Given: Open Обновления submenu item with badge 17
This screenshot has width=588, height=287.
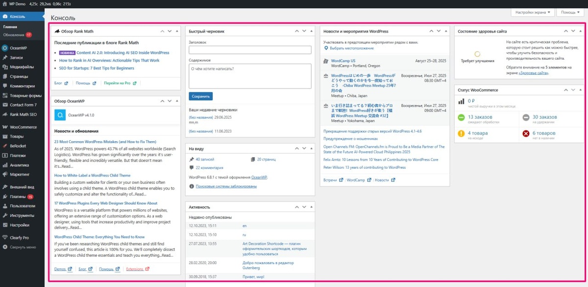Looking at the screenshot, I should (17, 35).
